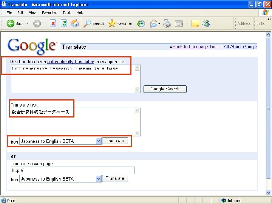The width and height of the screenshot is (272, 204).
Task: Click the Forward arrow toolbar button
Action: point(37,23)
